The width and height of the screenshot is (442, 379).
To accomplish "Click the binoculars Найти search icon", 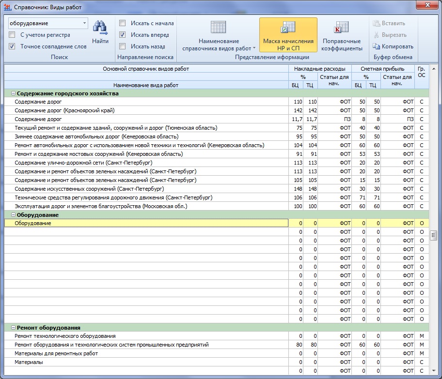I will point(100,27).
